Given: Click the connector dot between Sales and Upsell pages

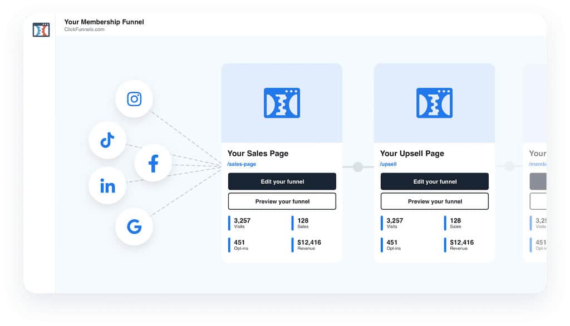Looking at the screenshot, I should 358,166.
